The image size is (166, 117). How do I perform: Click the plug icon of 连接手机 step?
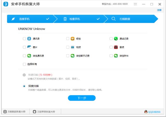click(x=13, y=19)
